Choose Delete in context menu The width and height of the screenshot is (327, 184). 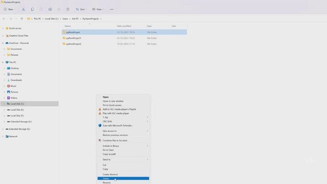[x=123, y=178]
